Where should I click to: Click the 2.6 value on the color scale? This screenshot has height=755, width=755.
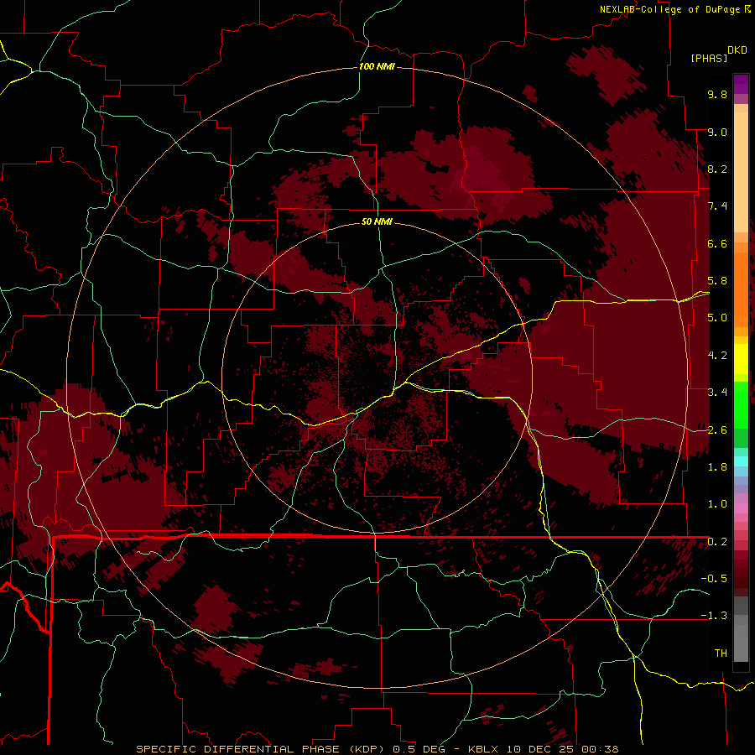(x=717, y=430)
